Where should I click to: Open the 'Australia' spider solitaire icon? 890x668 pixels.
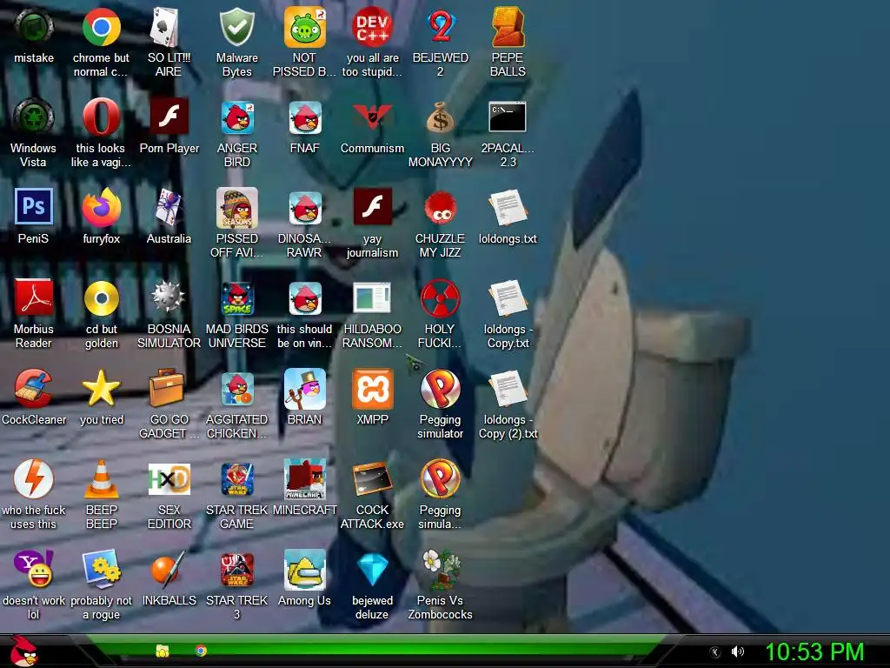click(169, 207)
